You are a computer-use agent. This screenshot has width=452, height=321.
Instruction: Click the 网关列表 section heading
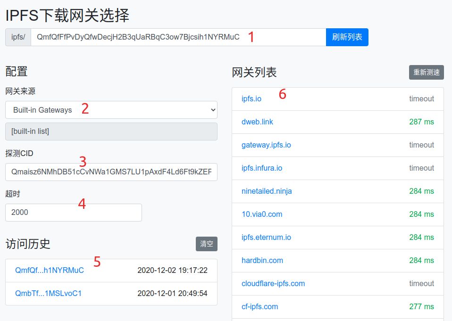[x=254, y=72]
